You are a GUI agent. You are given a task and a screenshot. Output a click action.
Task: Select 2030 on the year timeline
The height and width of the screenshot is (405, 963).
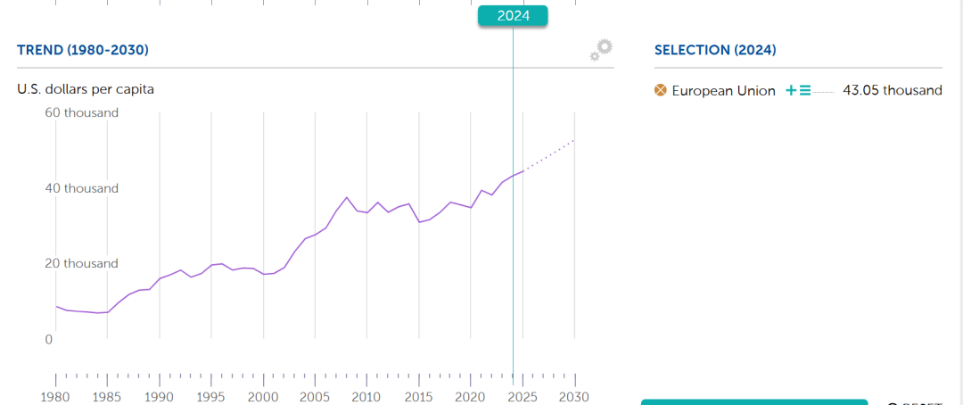click(574, 396)
